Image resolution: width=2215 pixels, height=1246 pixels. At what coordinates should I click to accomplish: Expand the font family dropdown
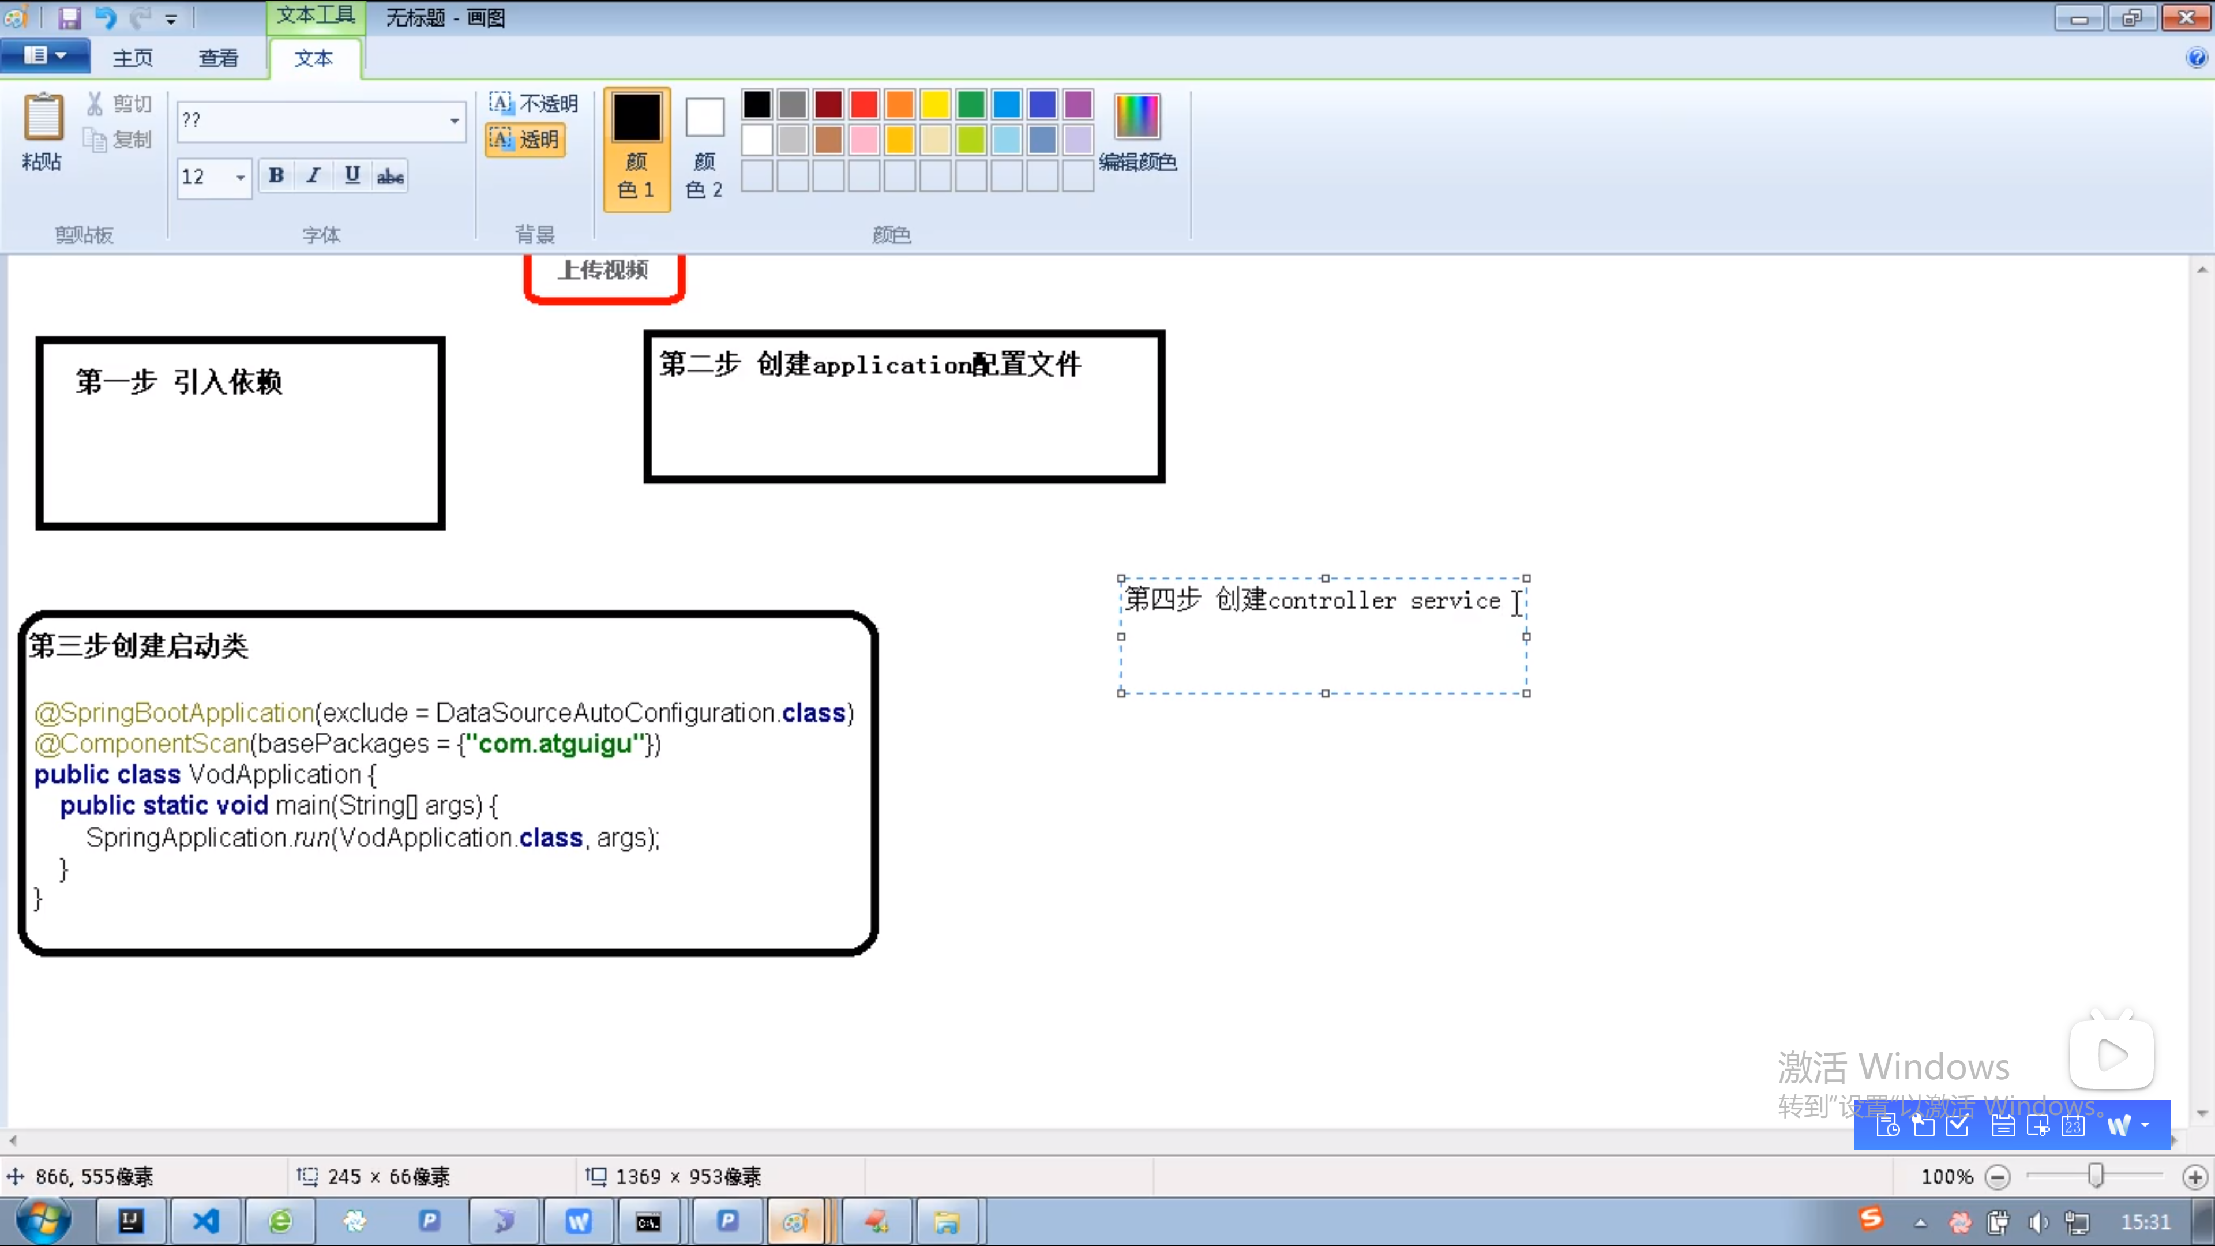pyautogui.click(x=454, y=121)
